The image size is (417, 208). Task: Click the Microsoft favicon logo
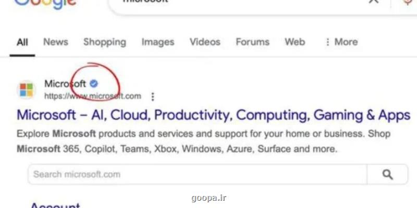(x=27, y=89)
